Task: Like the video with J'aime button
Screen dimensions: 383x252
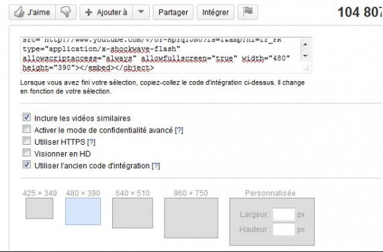Action: click(32, 12)
